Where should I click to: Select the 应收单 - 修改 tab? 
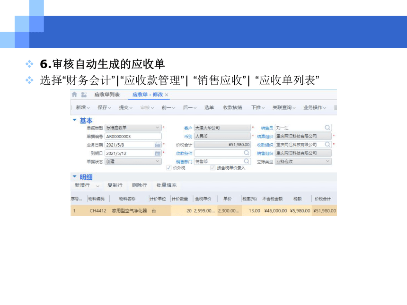pos(148,95)
